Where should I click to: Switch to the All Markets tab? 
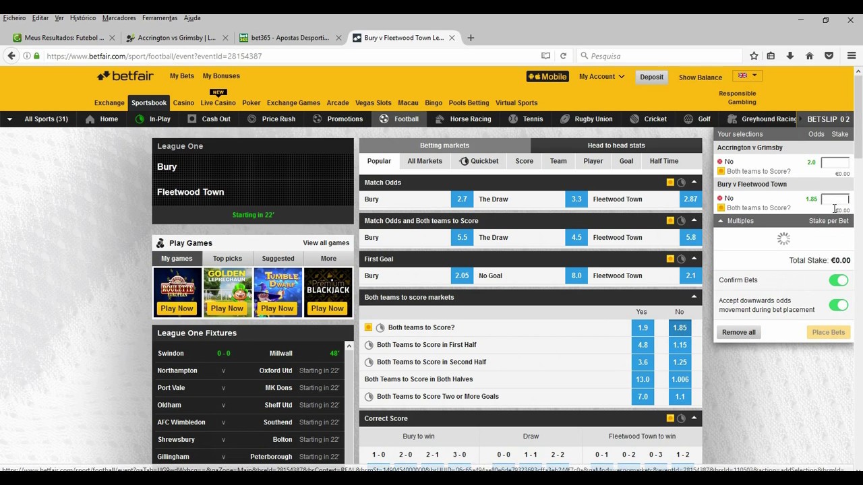click(x=425, y=162)
